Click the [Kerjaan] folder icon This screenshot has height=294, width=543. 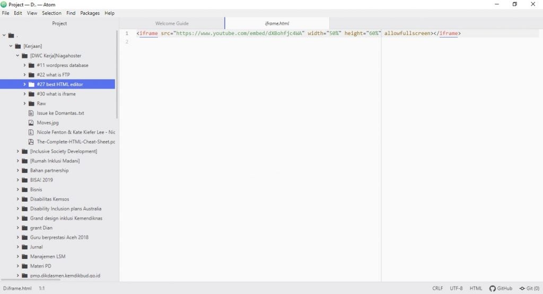pyautogui.click(x=18, y=46)
